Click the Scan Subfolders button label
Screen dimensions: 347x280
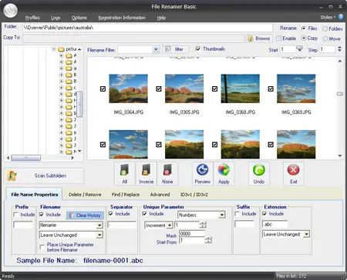50,175
